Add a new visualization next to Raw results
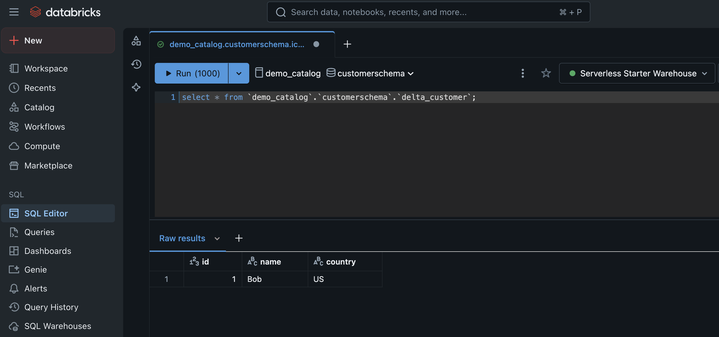This screenshot has width=719, height=337. point(239,238)
